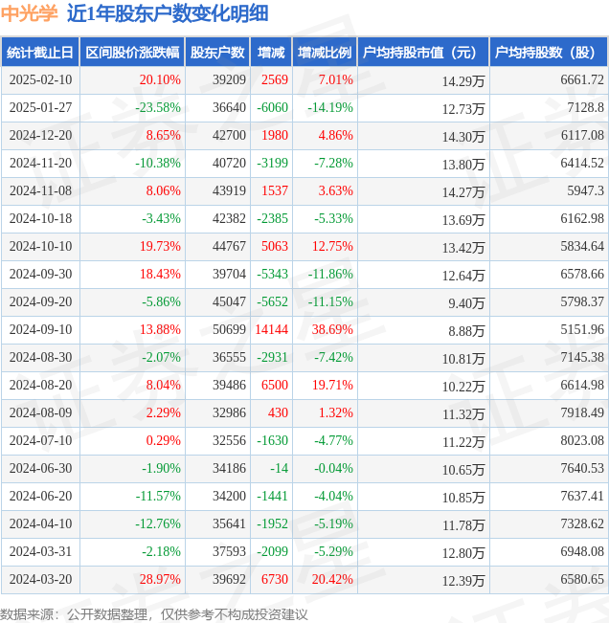609x623 pixels.
Task: Click the date cell 2024-06-20
Action: point(40,497)
